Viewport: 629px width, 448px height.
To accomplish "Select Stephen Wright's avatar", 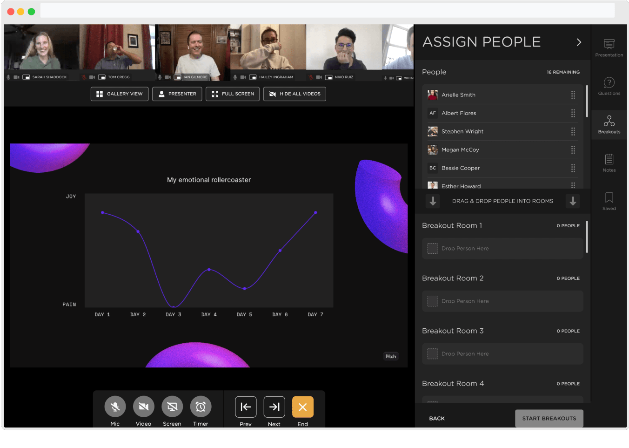I will (x=433, y=131).
